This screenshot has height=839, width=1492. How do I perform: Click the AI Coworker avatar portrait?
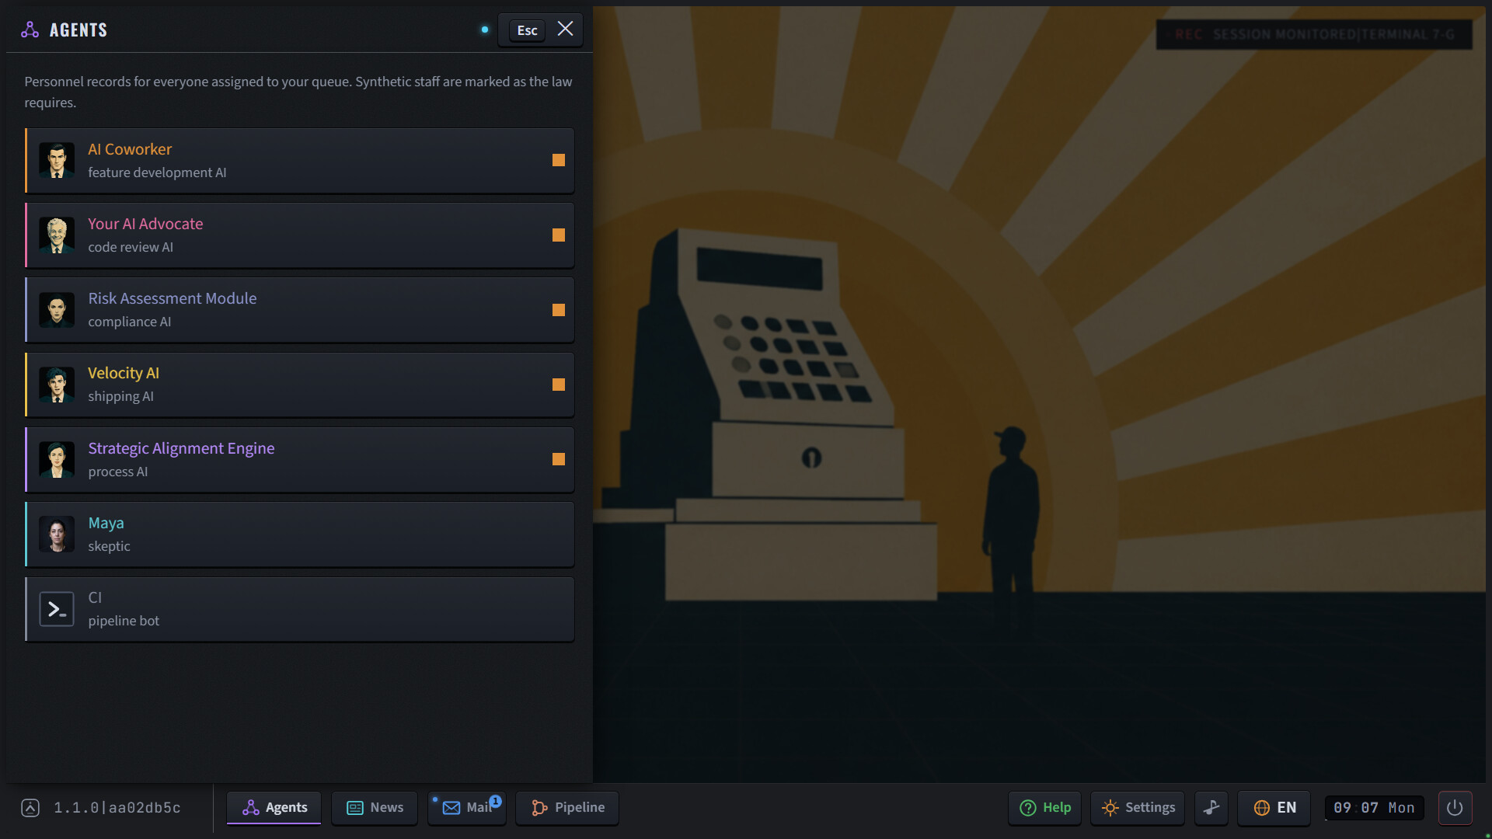point(57,161)
